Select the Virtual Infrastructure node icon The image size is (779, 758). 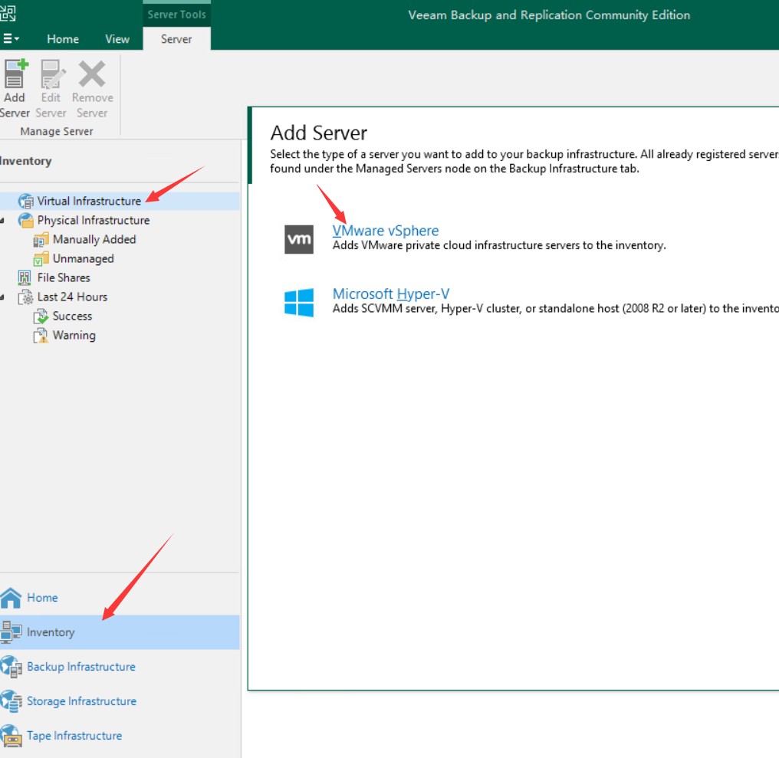(x=26, y=201)
